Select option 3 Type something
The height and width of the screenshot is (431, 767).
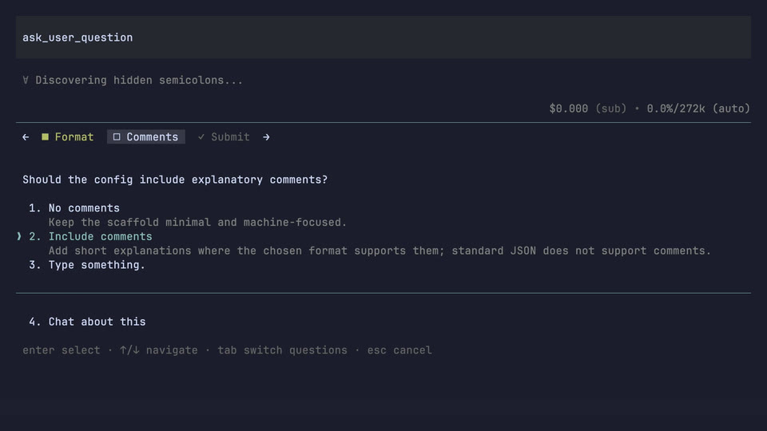87,265
